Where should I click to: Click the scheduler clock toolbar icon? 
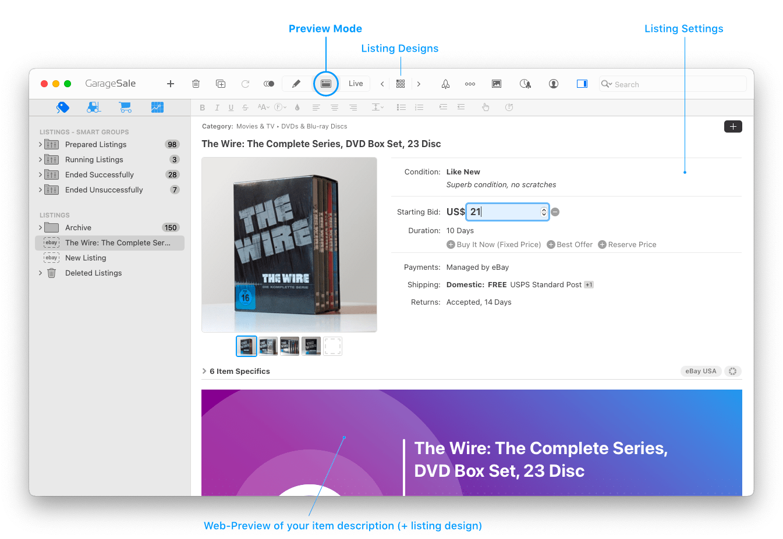525,84
